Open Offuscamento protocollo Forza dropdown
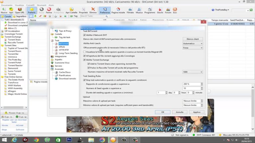This screenshot has height=143, width=255. point(193,48)
